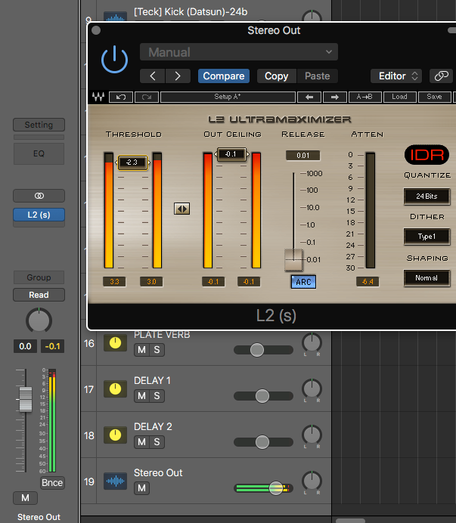Image resolution: width=456 pixels, height=523 pixels.
Task: Adjust the DELAY 2 pan knob
Action: tap(312, 435)
